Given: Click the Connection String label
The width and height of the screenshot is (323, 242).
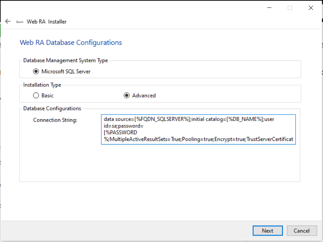Looking at the screenshot, I should [x=55, y=120].
